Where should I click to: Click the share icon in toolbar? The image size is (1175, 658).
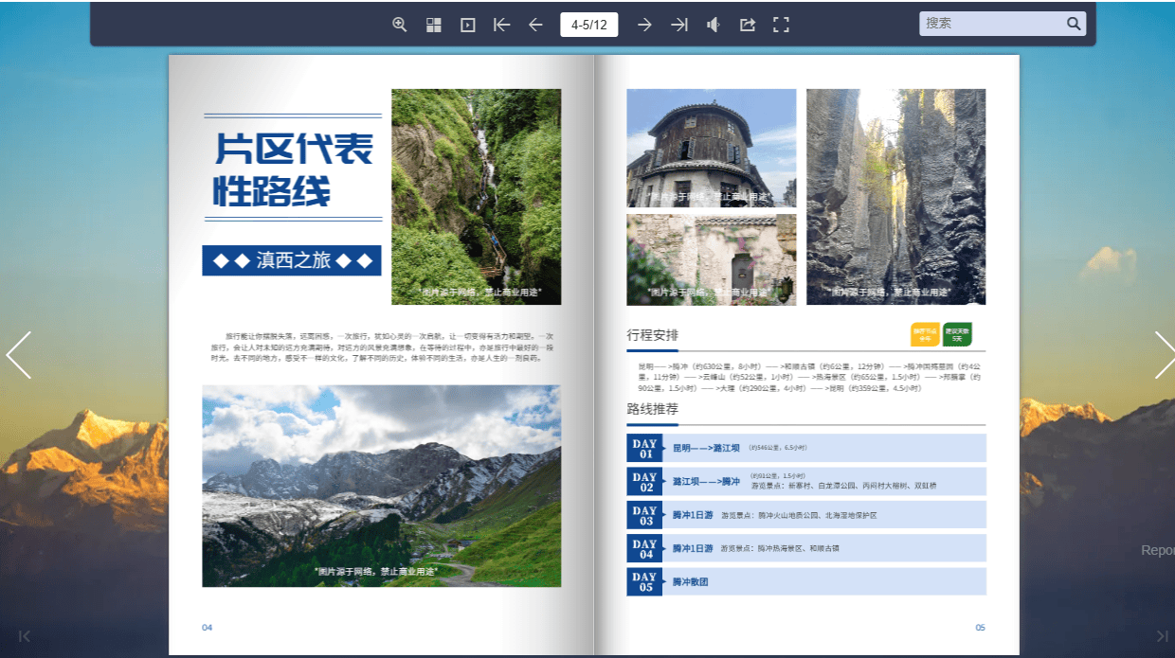click(748, 25)
